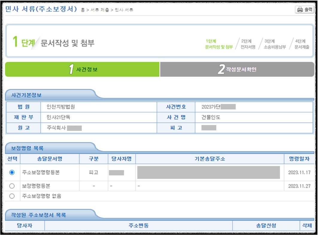Screen dimensions: 318x235
Task: Click the 인천지방법원 court value
Action: click(x=61, y=107)
